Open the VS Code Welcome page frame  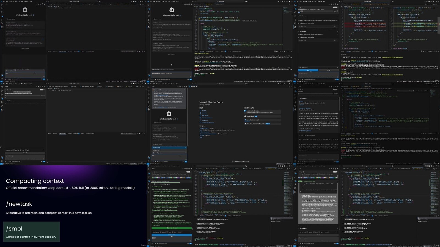point(220,123)
